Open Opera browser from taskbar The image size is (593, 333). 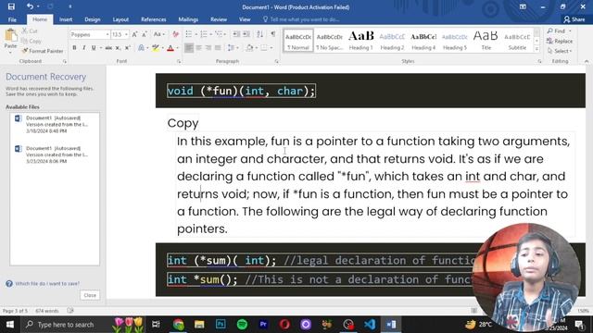(284, 325)
